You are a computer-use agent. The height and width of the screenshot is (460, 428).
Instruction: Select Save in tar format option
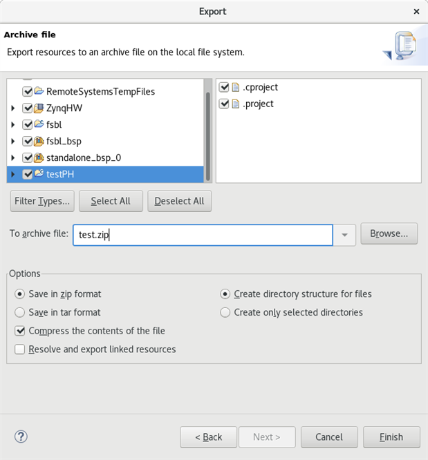20,312
